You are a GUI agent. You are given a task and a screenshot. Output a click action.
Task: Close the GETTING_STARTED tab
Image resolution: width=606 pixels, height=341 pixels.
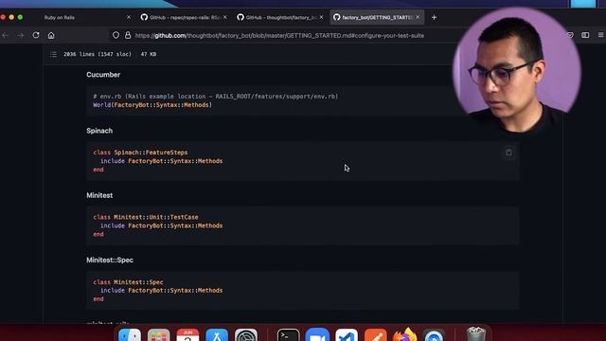click(x=418, y=17)
